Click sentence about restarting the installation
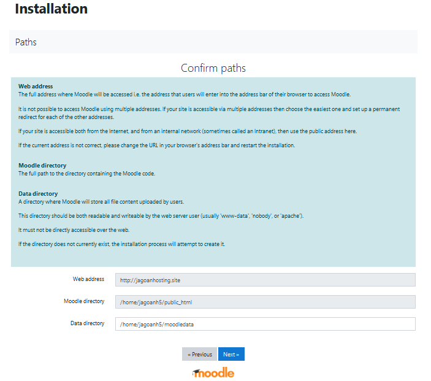 click(x=157, y=145)
